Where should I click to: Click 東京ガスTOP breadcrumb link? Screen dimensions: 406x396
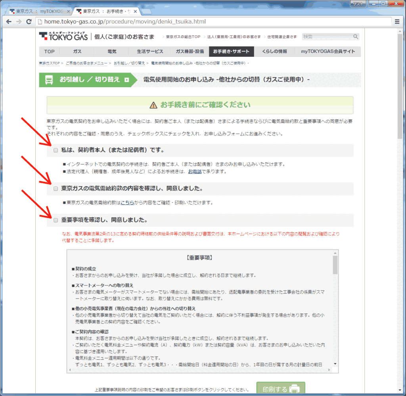pos(49,63)
